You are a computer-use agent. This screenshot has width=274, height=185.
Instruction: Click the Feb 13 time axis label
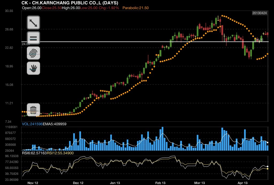[160, 183]
